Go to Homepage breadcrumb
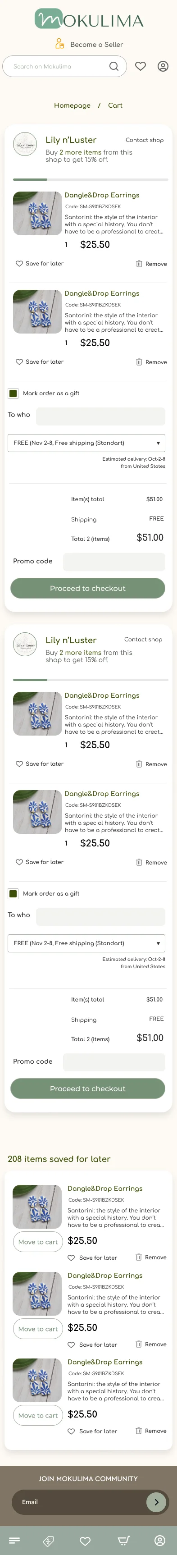The image size is (177, 1555). (72, 105)
